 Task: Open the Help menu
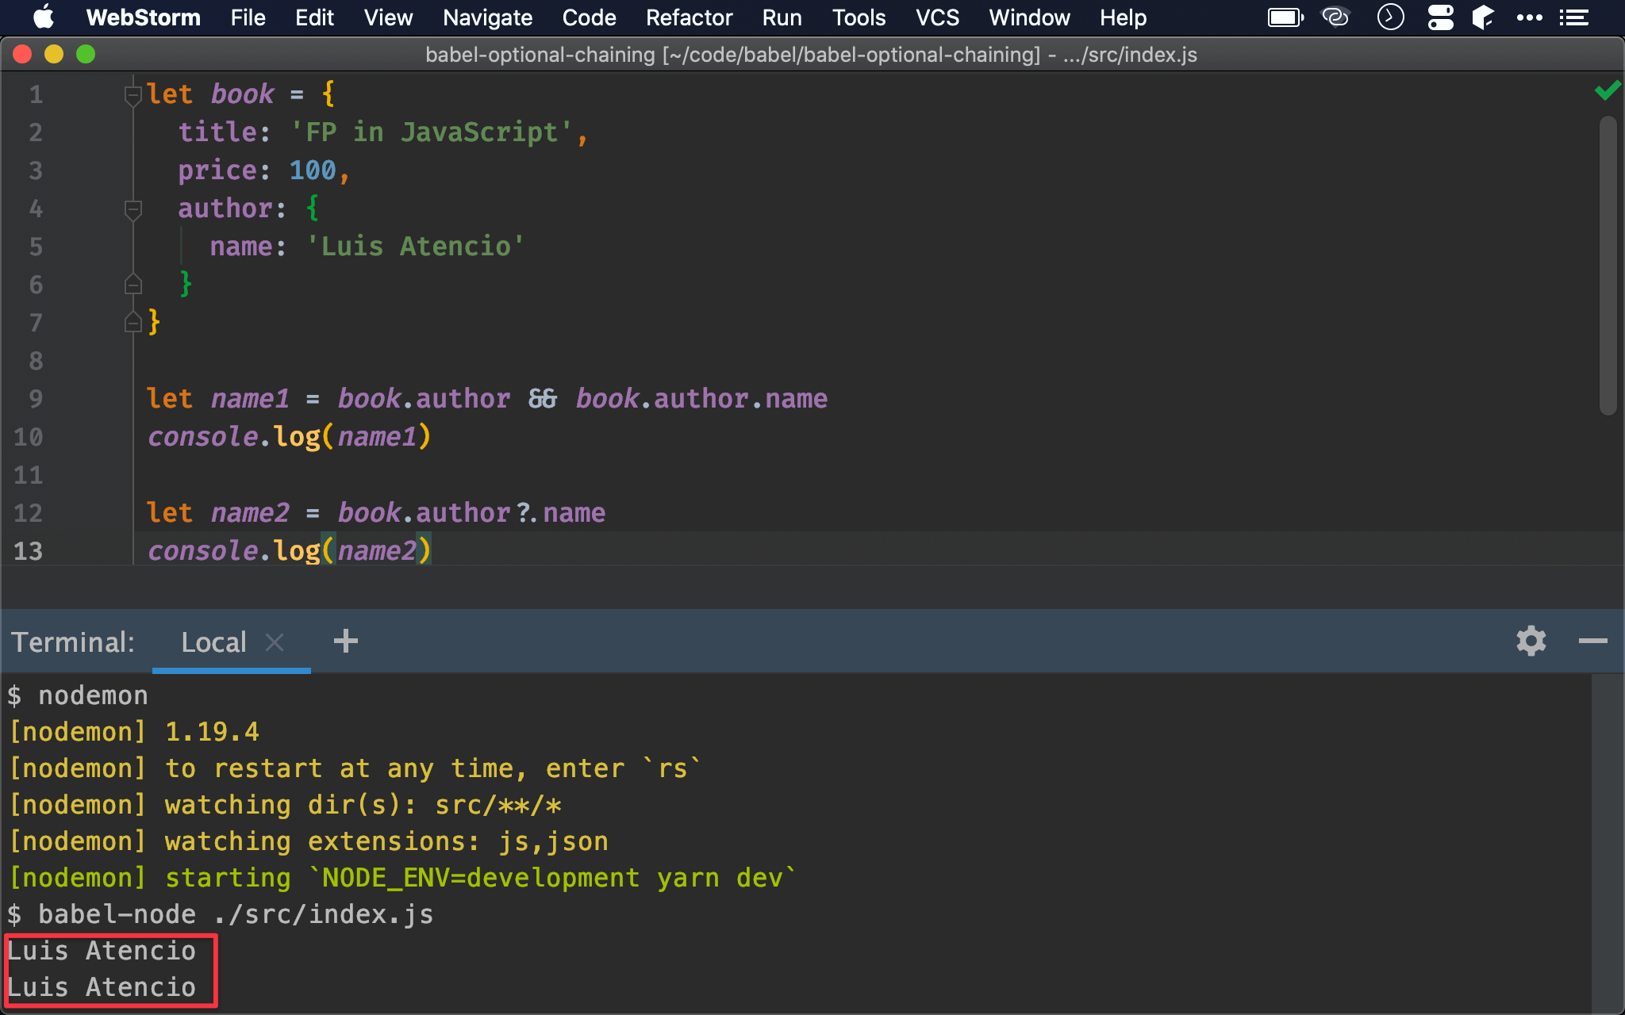[x=1123, y=17]
